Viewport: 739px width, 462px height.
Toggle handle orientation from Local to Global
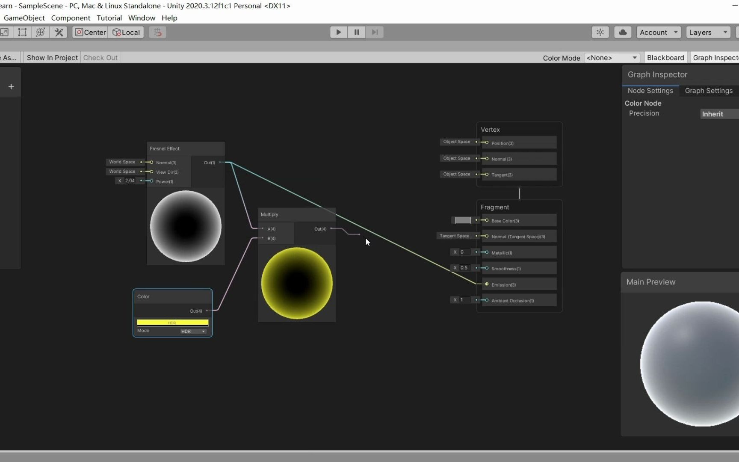[126, 32]
